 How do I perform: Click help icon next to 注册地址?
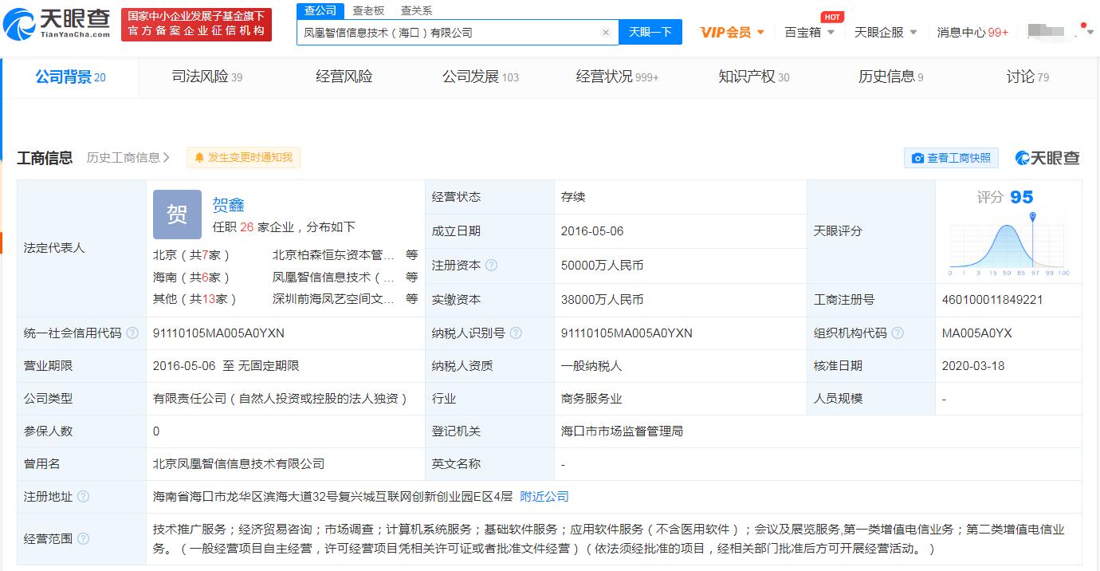click(x=83, y=497)
